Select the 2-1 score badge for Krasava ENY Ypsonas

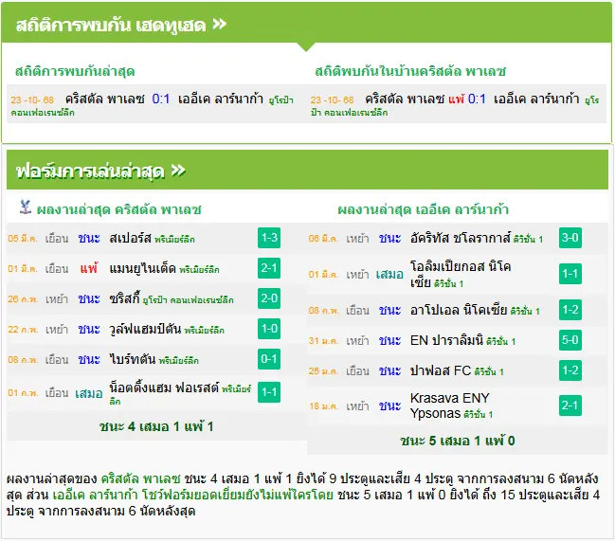570,406
